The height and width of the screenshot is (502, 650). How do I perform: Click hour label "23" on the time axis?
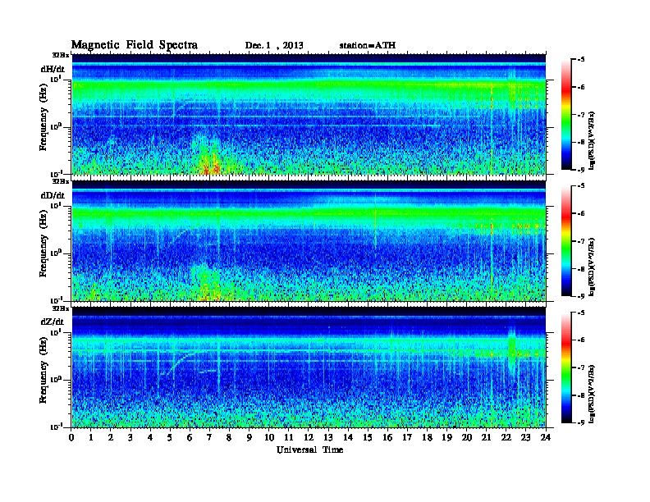pyautogui.click(x=525, y=437)
